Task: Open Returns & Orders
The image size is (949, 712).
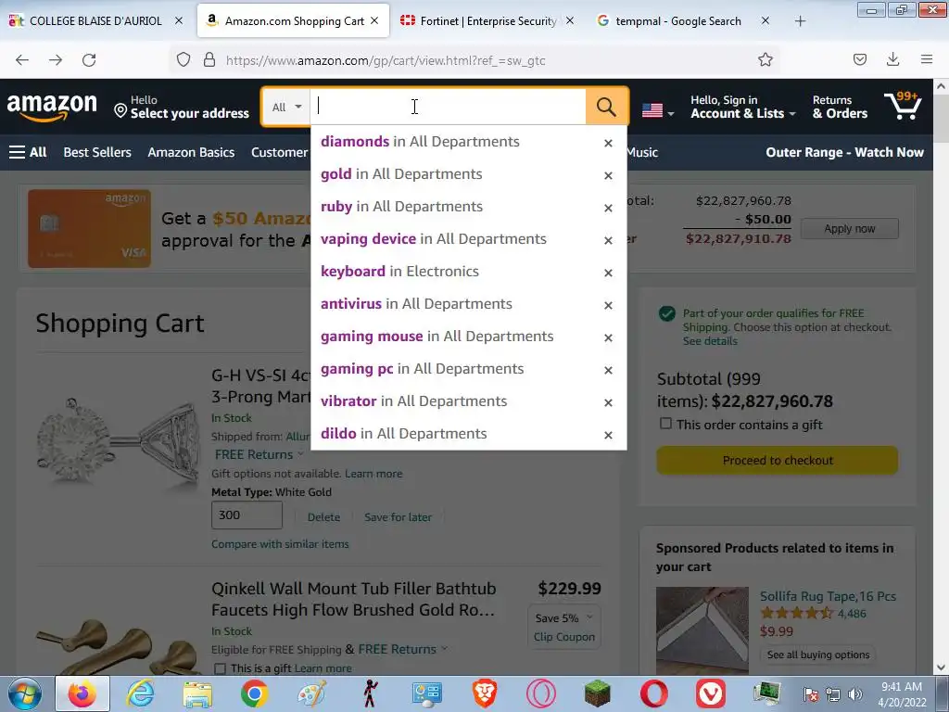Action: pos(840,108)
